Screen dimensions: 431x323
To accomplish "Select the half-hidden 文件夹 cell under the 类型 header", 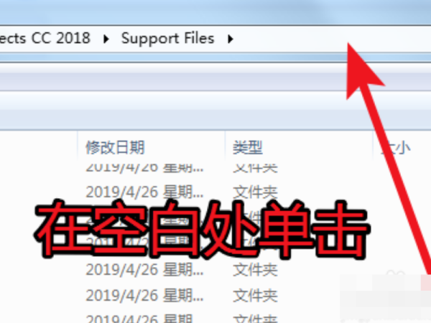I will [255, 167].
